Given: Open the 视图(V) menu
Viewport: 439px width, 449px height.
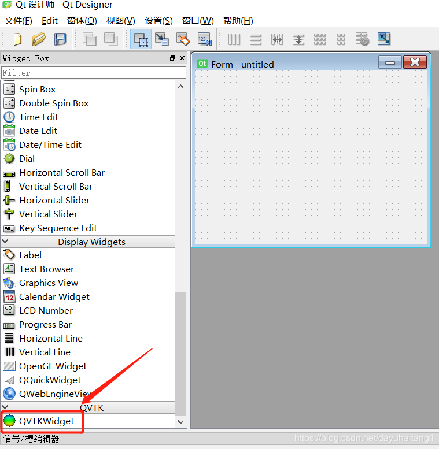Looking at the screenshot, I should click(121, 21).
